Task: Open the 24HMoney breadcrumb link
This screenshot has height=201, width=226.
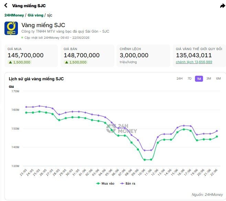Action: point(14,15)
